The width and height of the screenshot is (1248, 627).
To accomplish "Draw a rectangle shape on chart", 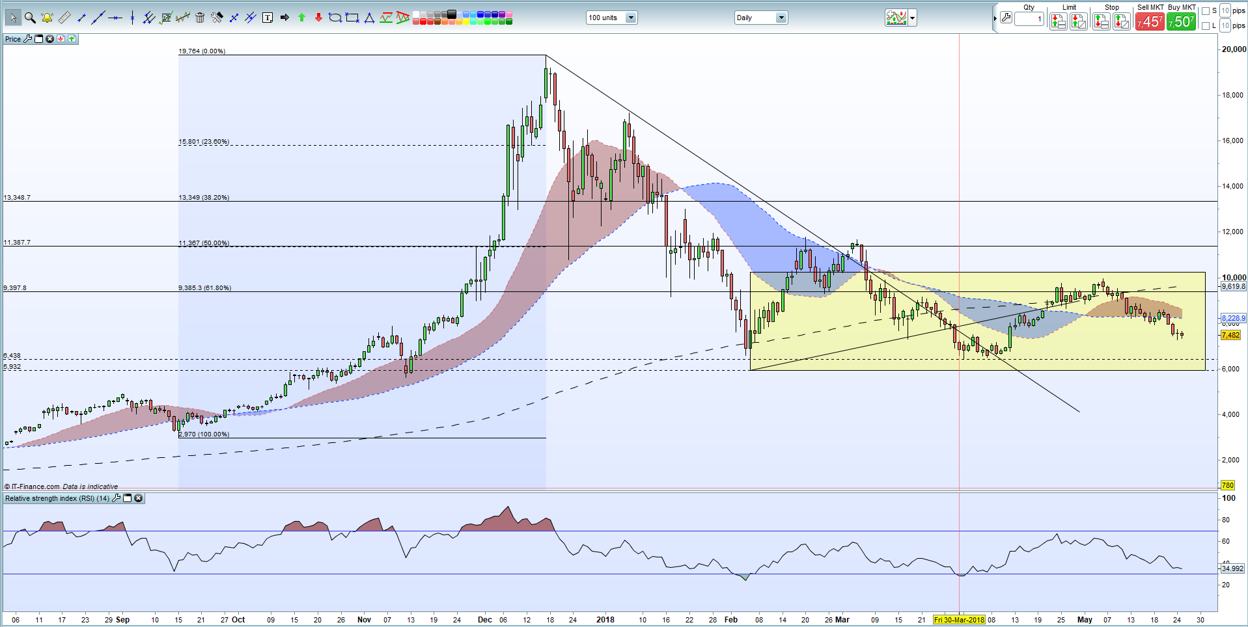I will point(352,18).
